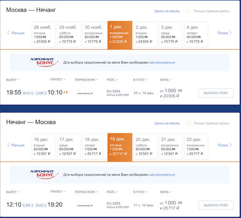
Task: Show later dates for Москва — Нячанг
Action: point(225,33)
